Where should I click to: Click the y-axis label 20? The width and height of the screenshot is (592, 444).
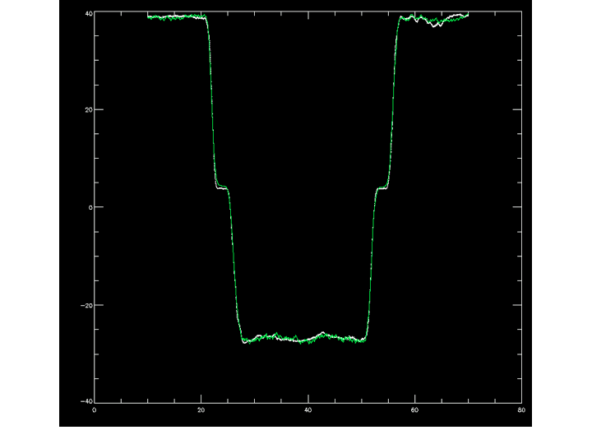pyautogui.click(x=89, y=110)
